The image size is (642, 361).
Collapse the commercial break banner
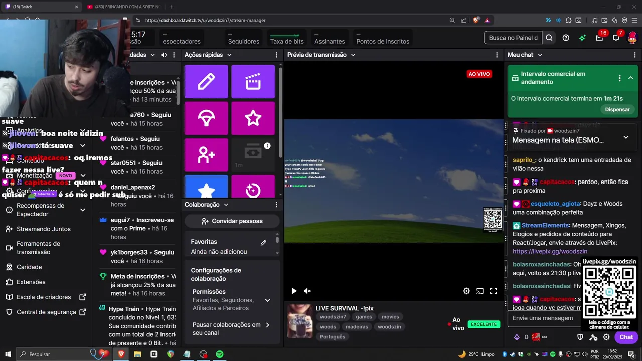(630, 78)
